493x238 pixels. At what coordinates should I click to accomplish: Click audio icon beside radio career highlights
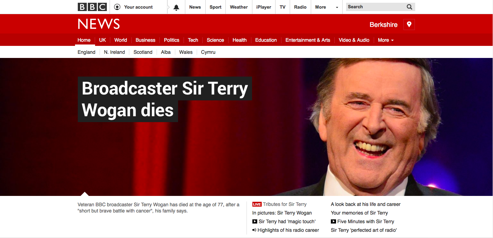point(254,230)
